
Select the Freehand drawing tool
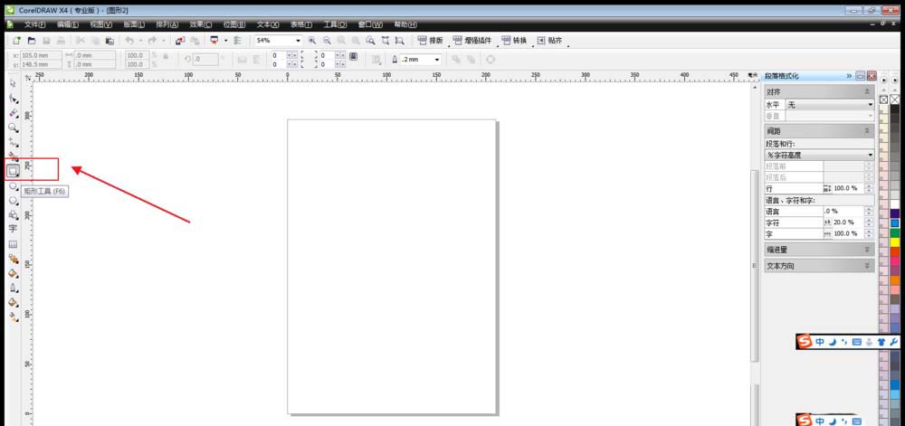13,142
